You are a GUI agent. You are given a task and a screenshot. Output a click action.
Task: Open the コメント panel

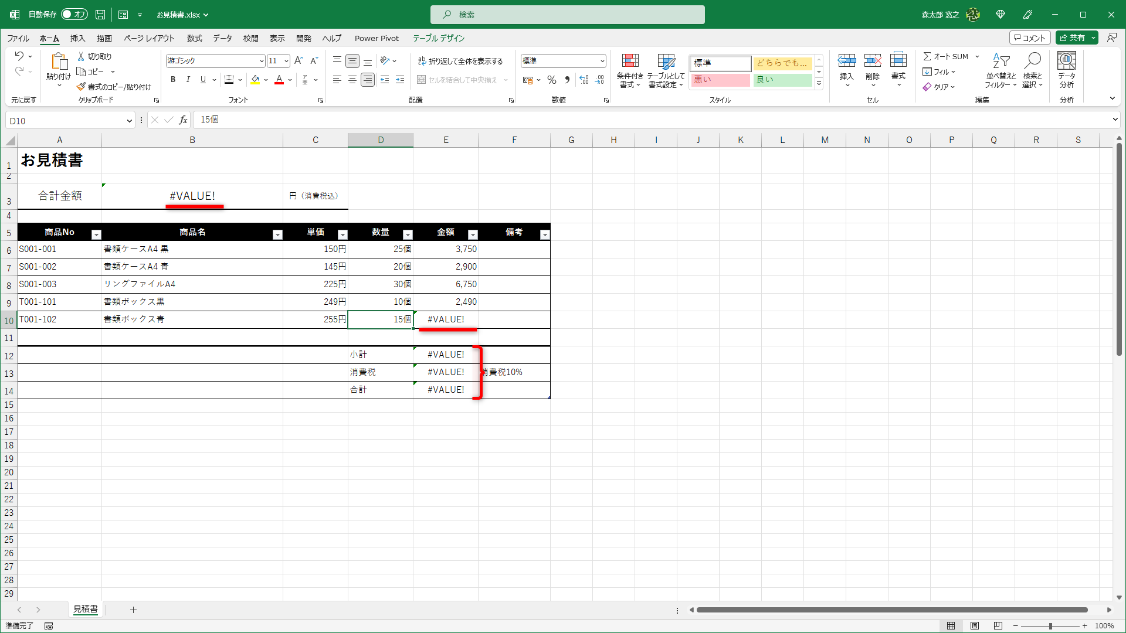click(x=1030, y=37)
